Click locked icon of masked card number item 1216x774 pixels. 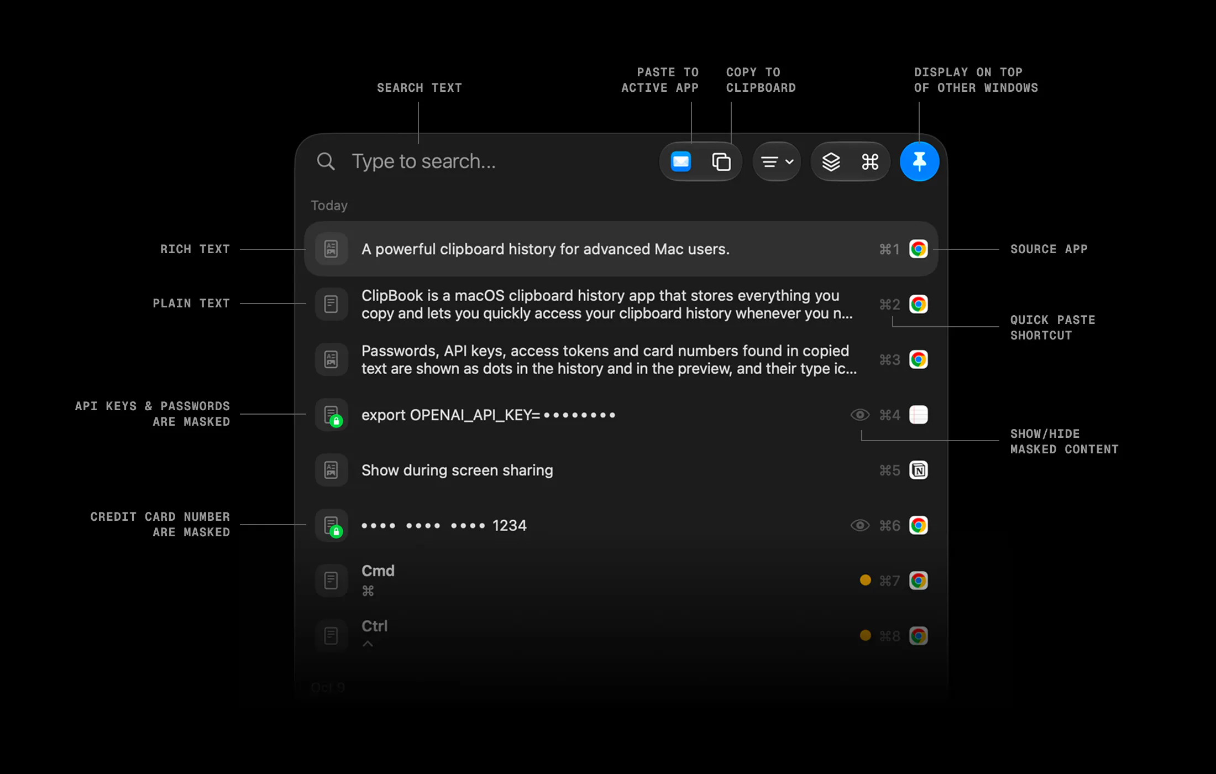(331, 525)
